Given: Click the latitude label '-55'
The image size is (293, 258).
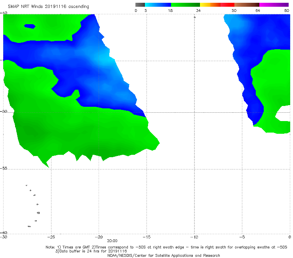Looking at the screenshot, I should click(x=4, y=168).
